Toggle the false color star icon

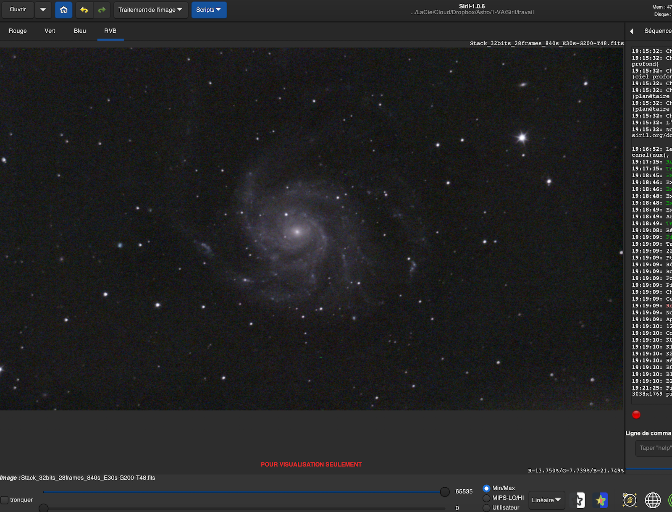(x=601, y=500)
